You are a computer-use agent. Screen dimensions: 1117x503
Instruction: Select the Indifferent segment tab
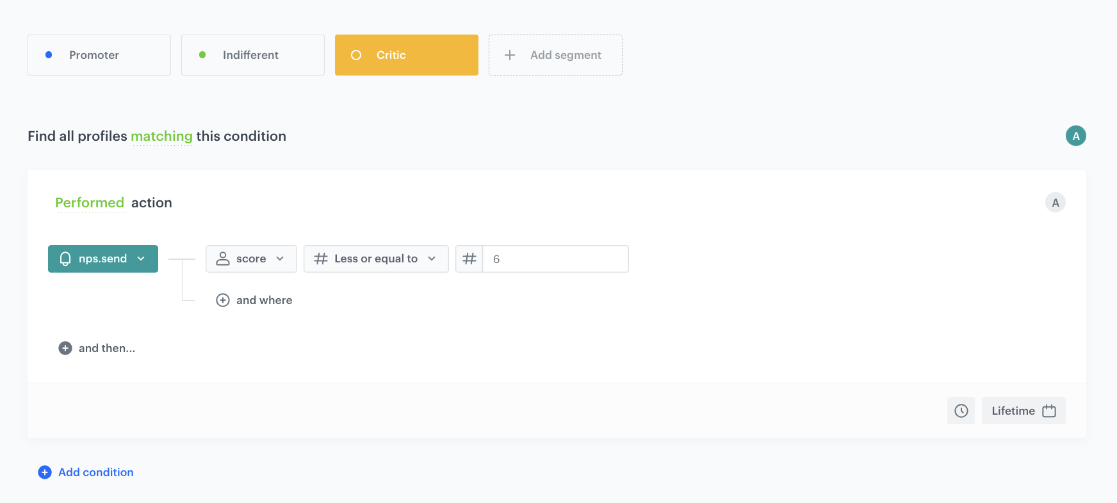point(253,55)
